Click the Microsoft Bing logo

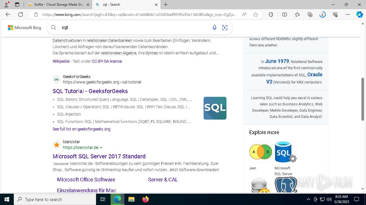point(25,28)
